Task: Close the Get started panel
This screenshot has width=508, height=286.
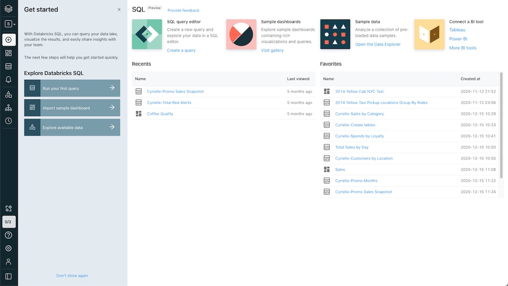Action: coord(119,10)
